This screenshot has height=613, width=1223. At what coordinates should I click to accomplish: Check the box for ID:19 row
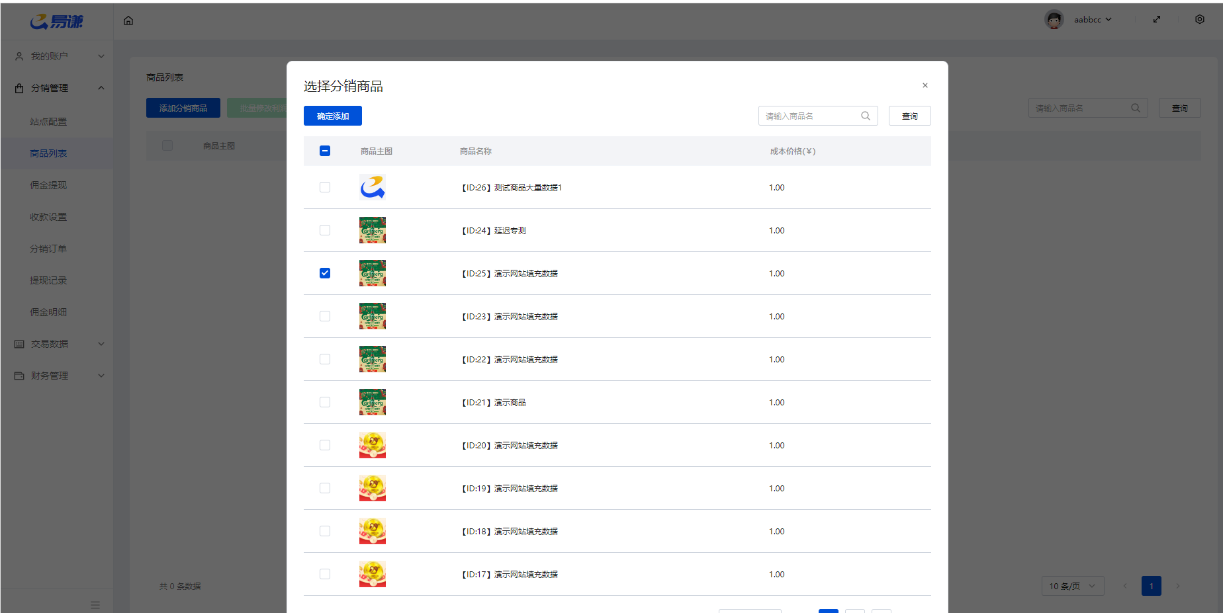325,488
